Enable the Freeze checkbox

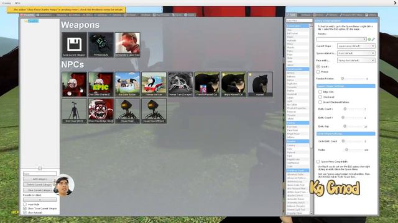pos(318,72)
